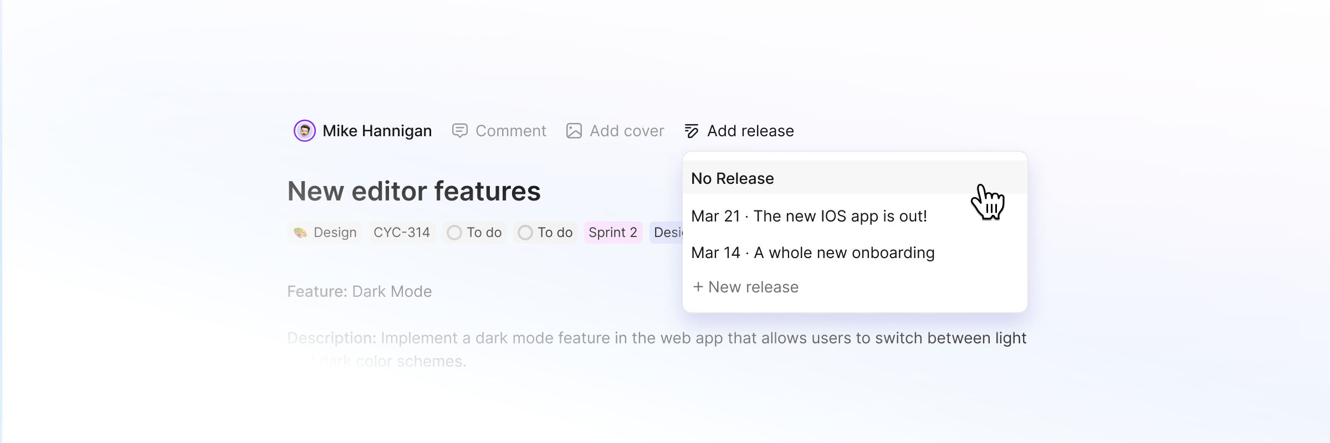
Task: Open the Sprint 2 tag selector
Action: coord(613,233)
